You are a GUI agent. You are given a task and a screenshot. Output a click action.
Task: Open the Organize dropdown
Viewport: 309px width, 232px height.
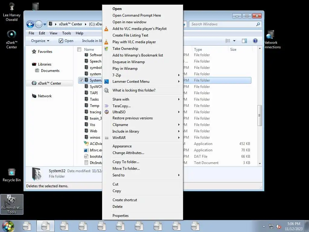(40, 41)
